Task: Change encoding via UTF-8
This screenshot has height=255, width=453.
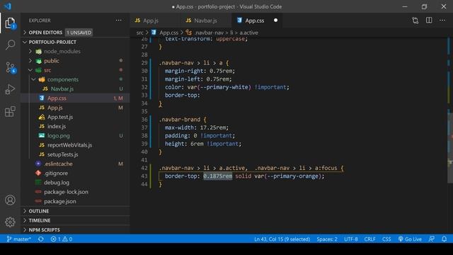Action: click(x=351, y=239)
